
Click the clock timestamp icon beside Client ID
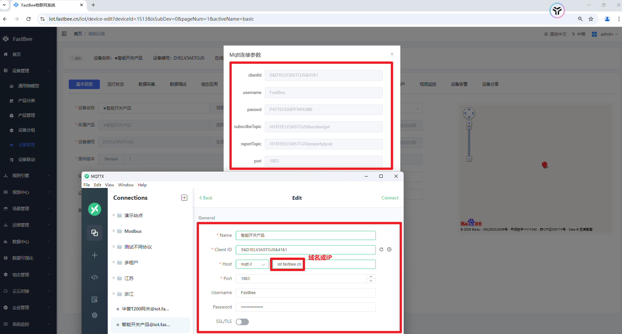[389, 250]
